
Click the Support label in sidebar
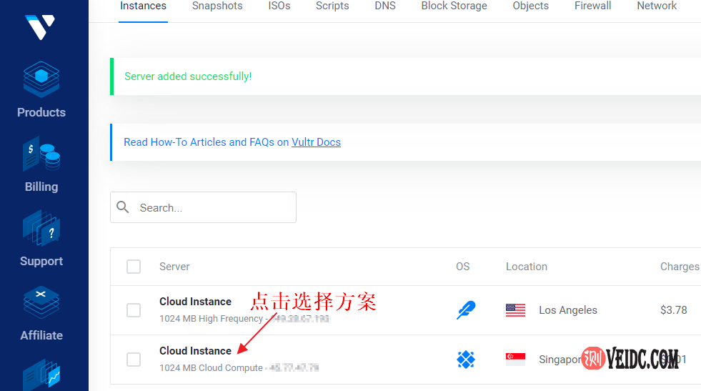[41, 261]
